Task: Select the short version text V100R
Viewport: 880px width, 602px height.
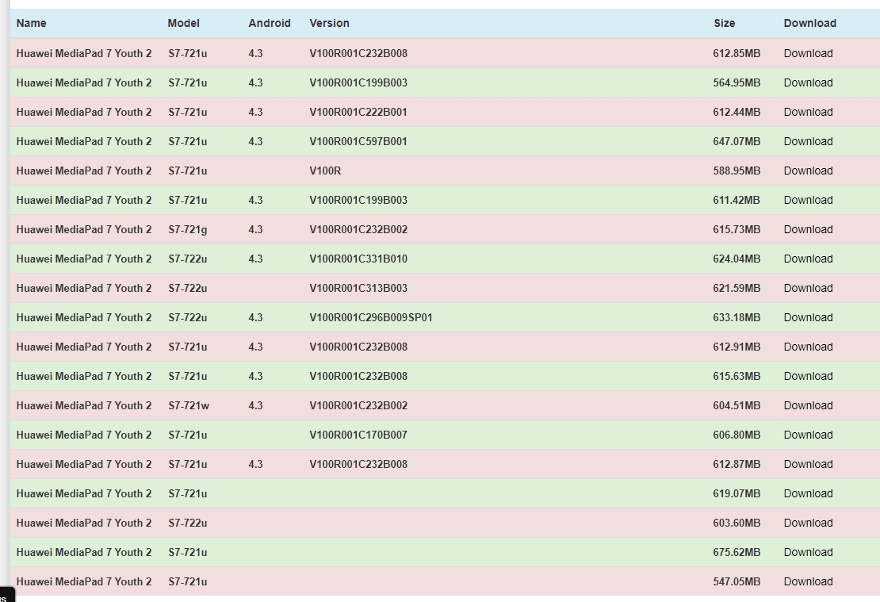Action: coord(325,171)
